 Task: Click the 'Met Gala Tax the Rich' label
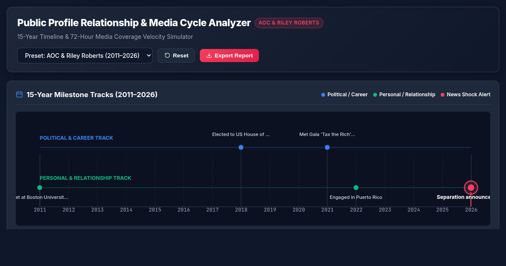pyautogui.click(x=327, y=134)
